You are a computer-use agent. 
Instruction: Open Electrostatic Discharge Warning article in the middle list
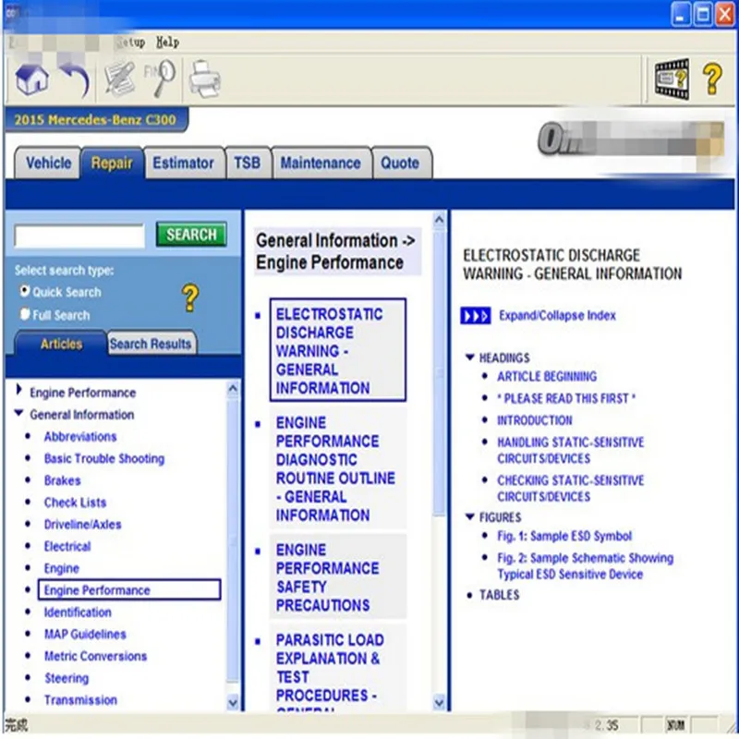(337, 350)
